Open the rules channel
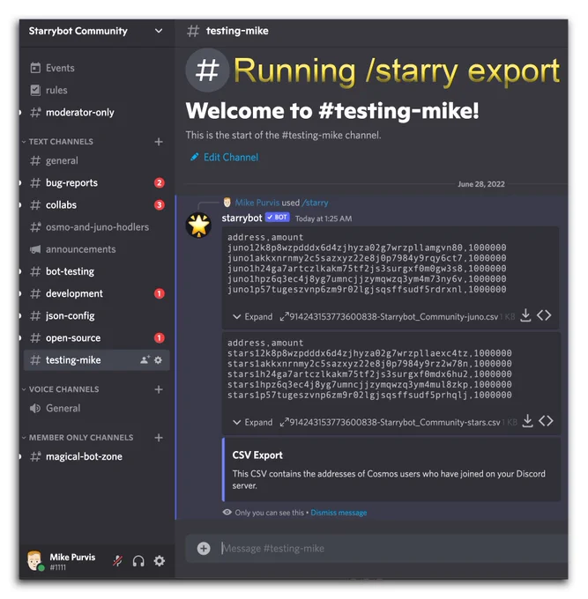This screenshot has width=588, height=599. click(49, 90)
